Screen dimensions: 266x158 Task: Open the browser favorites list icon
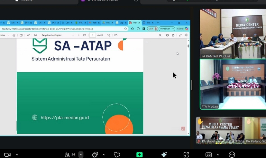[x=133, y=29]
